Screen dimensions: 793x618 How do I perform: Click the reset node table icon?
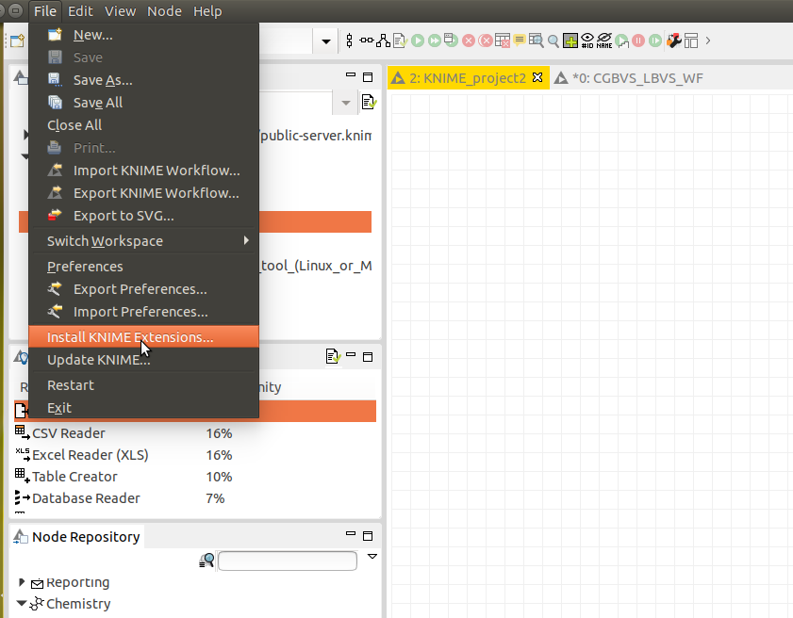click(x=503, y=41)
